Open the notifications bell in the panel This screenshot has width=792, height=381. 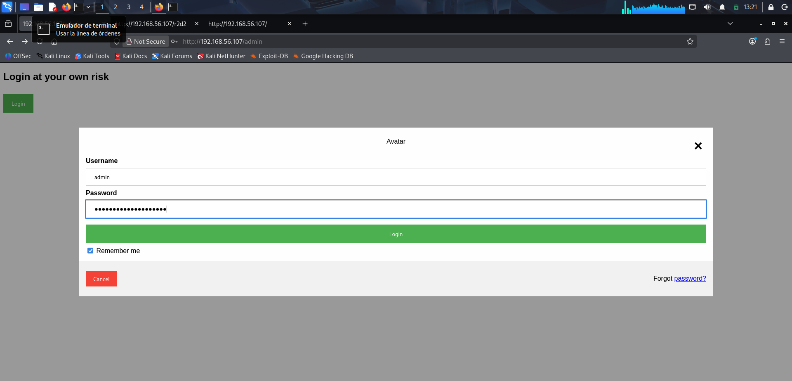(722, 7)
